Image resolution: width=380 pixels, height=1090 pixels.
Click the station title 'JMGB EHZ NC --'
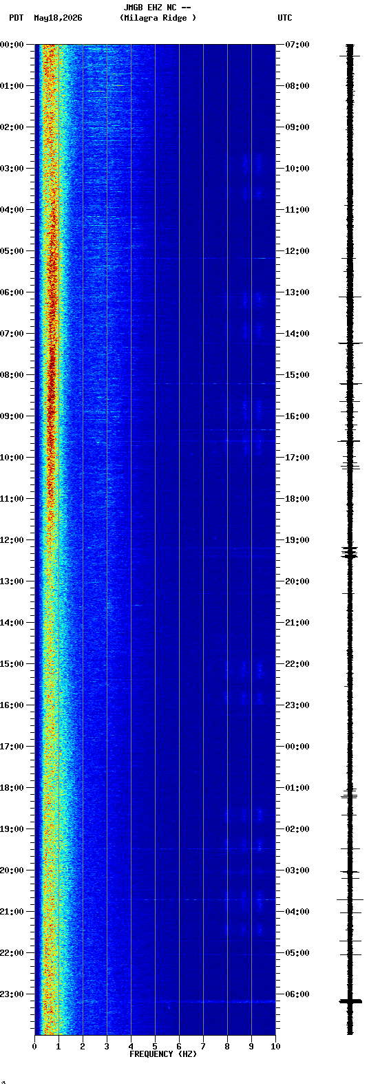coord(157,8)
